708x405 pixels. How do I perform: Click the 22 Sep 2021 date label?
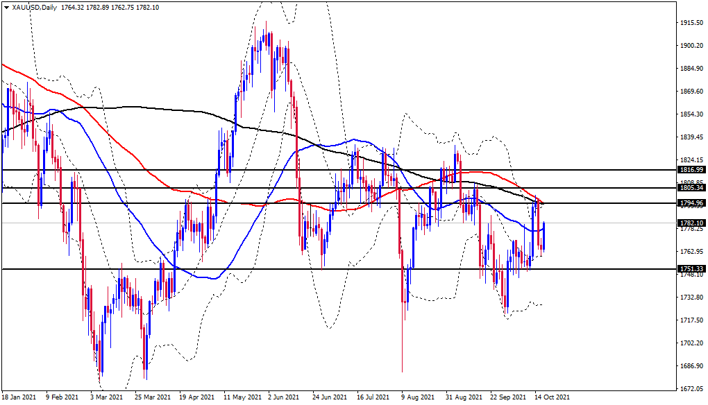(x=508, y=397)
